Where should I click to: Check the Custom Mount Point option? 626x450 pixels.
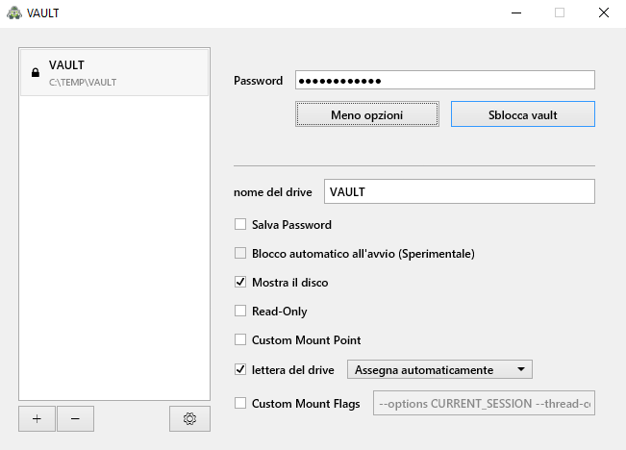point(240,339)
